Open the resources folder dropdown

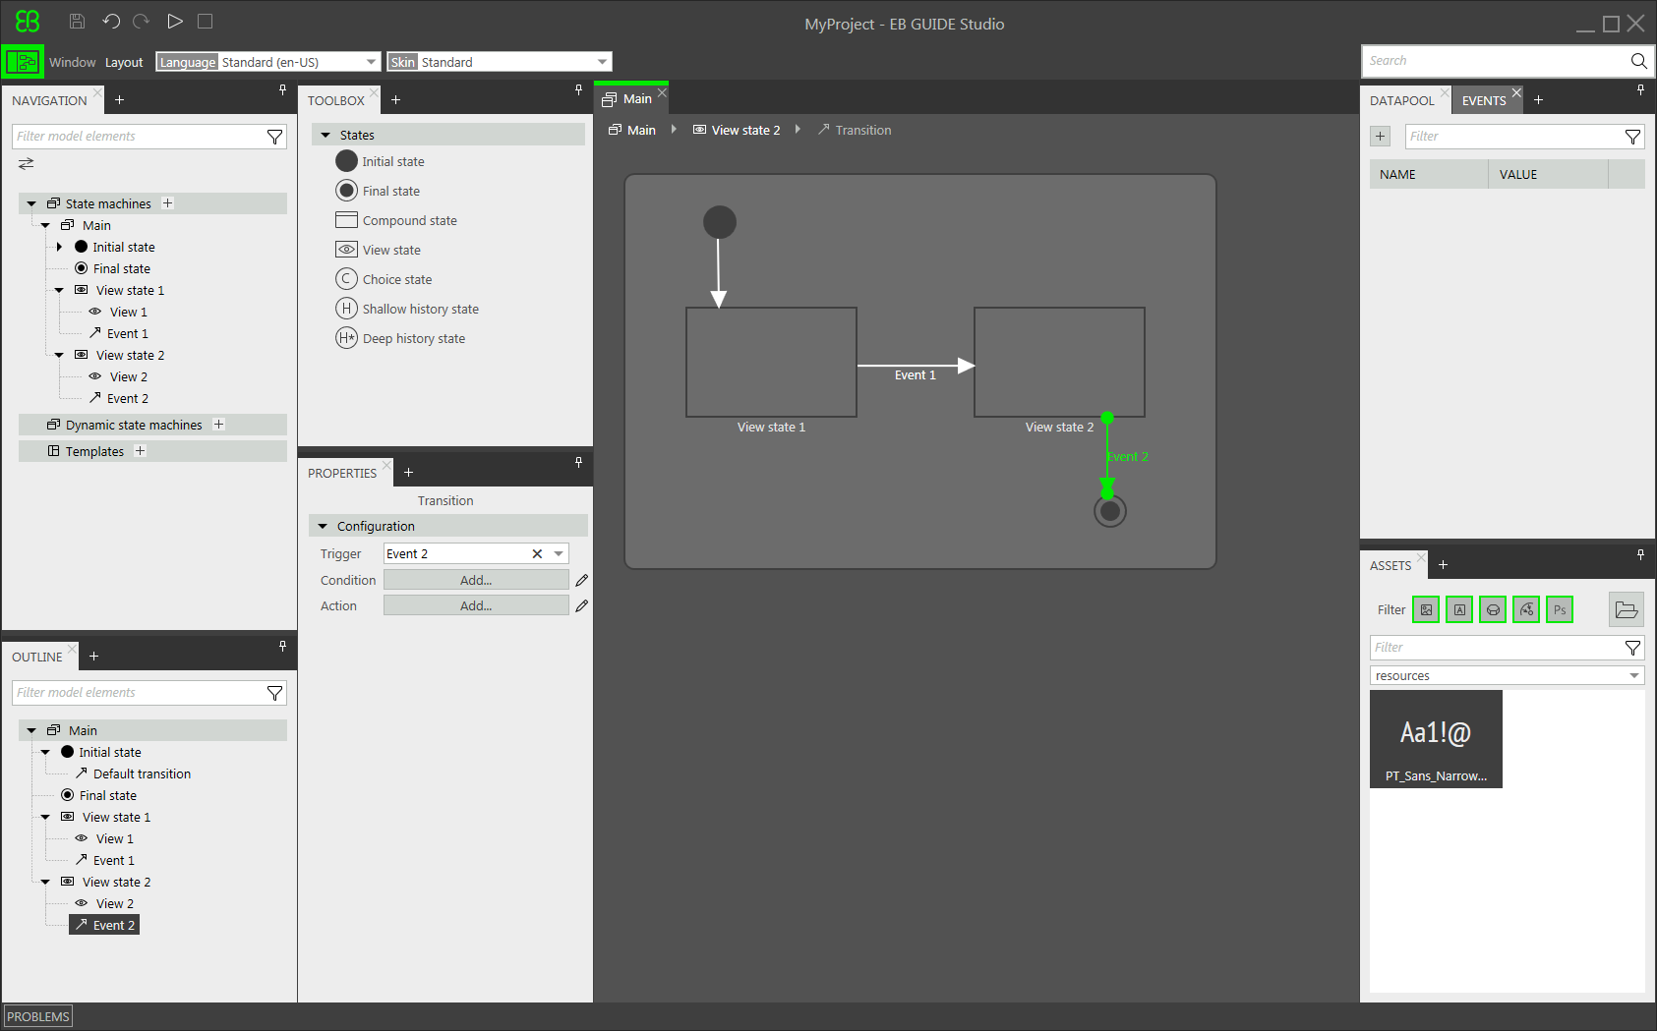[x=1633, y=675]
